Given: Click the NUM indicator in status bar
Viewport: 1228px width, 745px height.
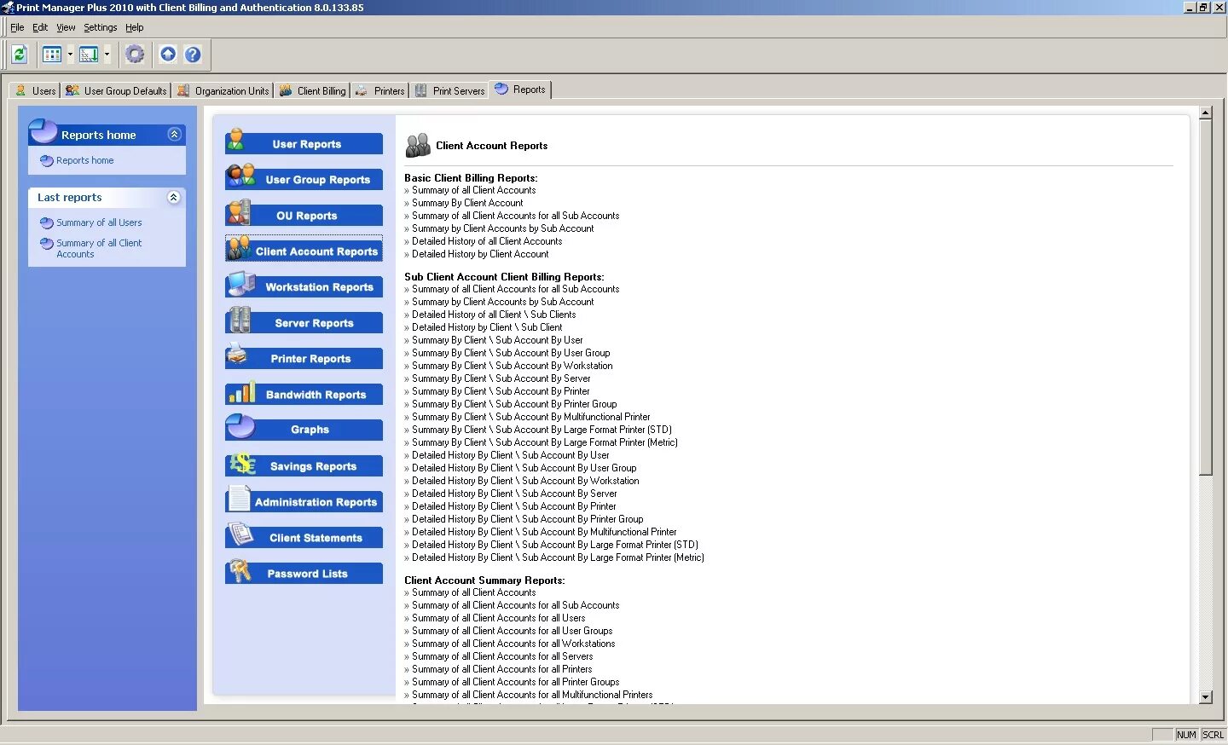Looking at the screenshot, I should (1186, 735).
